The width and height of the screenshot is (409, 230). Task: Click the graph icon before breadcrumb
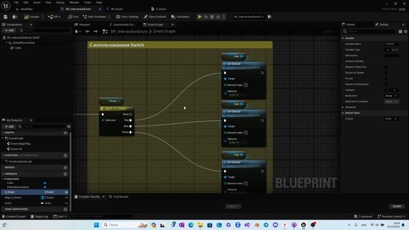click(x=105, y=31)
